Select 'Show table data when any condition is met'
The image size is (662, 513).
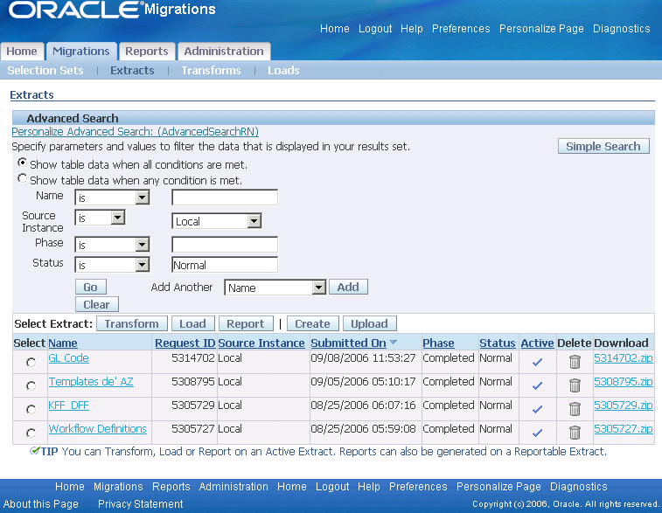click(x=23, y=178)
